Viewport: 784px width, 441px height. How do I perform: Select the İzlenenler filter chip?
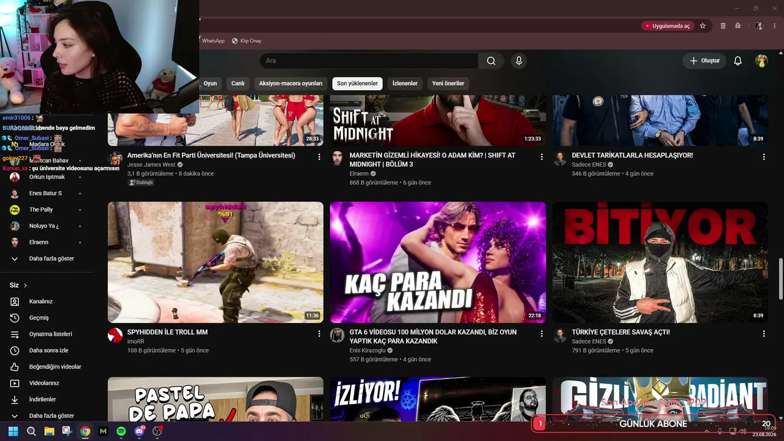[x=405, y=83]
